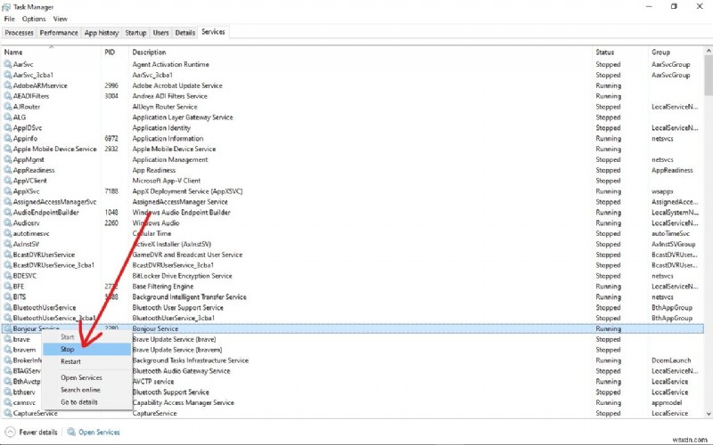The image size is (713, 445).
Task: Click the BITS service icon
Action: [x=8, y=296]
